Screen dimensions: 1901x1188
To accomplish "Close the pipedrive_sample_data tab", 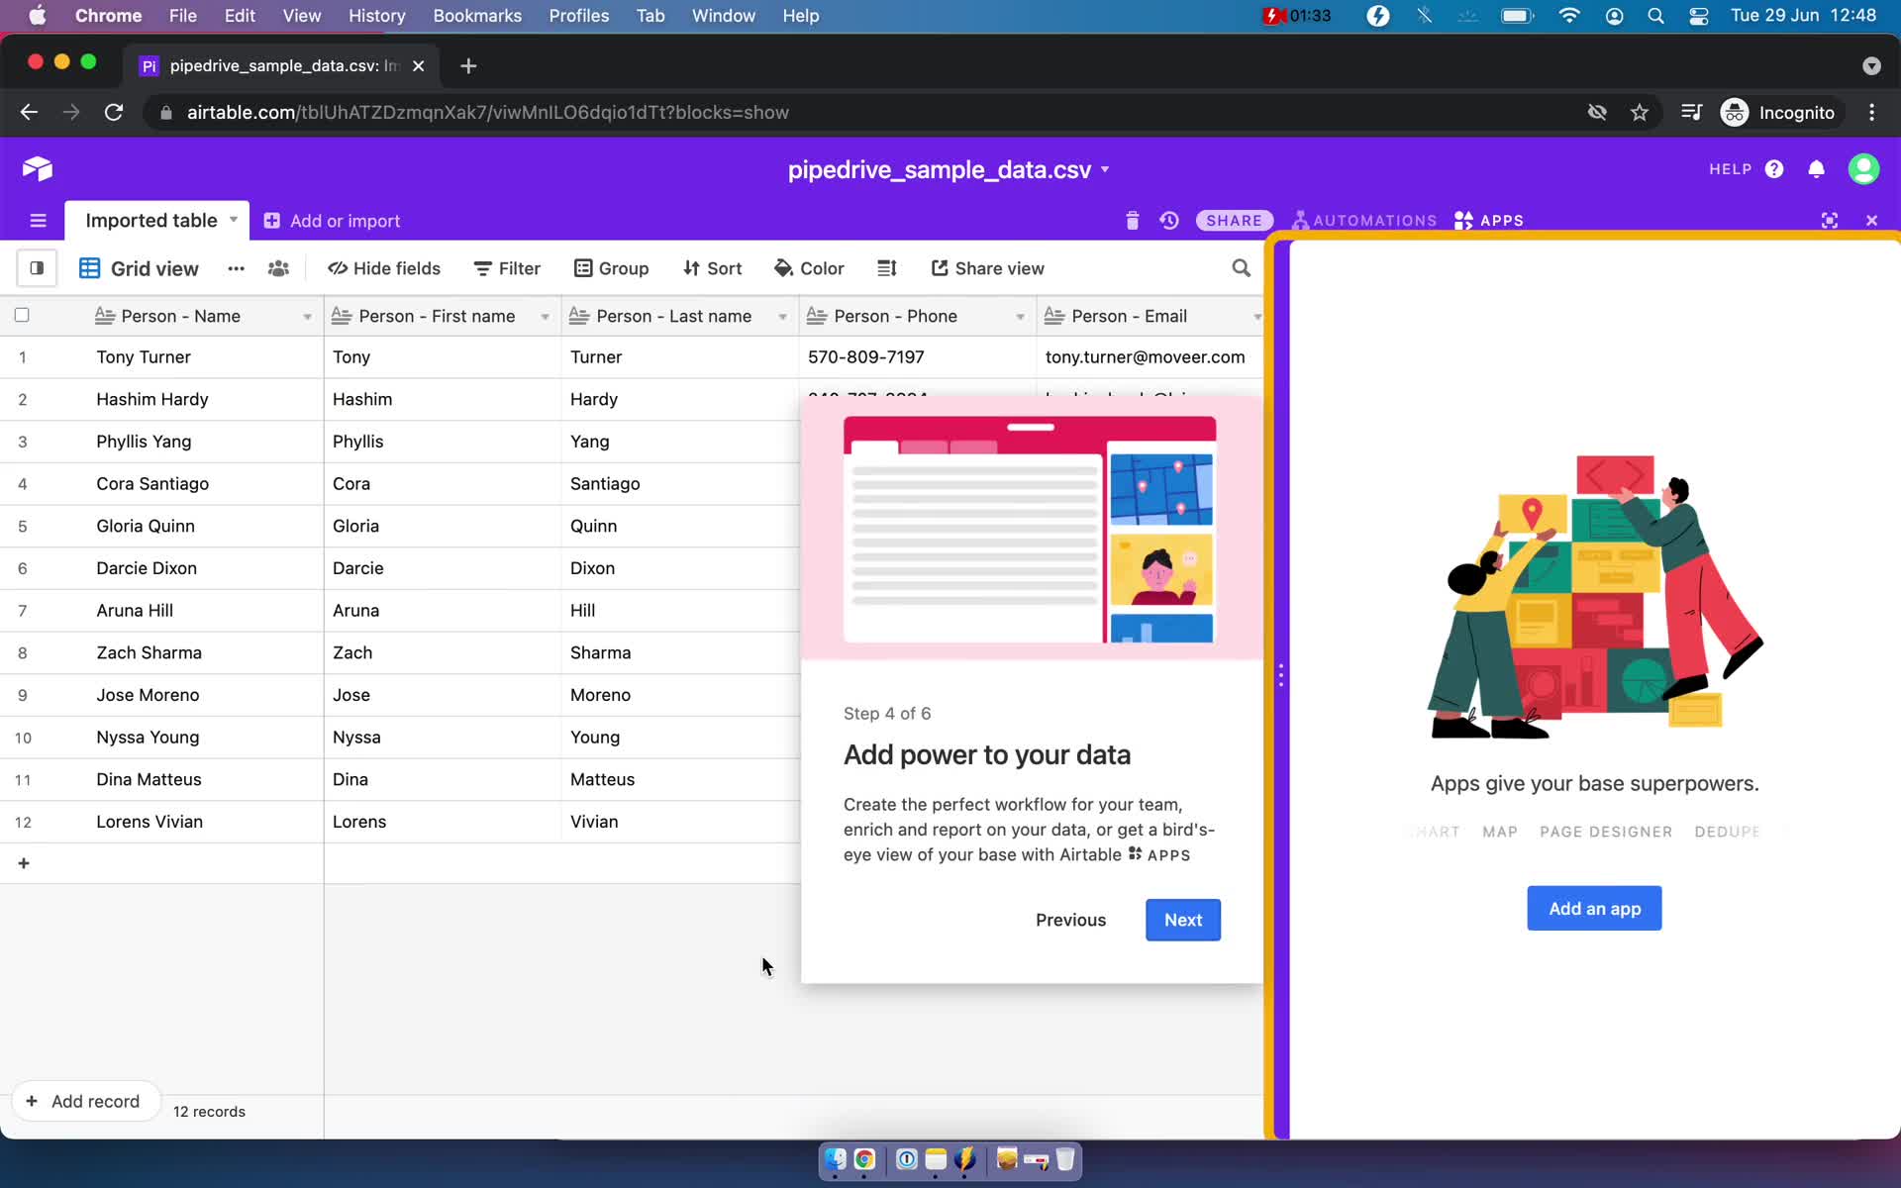I will pyautogui.click(x=418, y=65).
